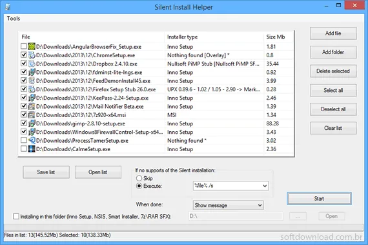Click the Silent Install Helper title bar icon

[x=8, y=7]
